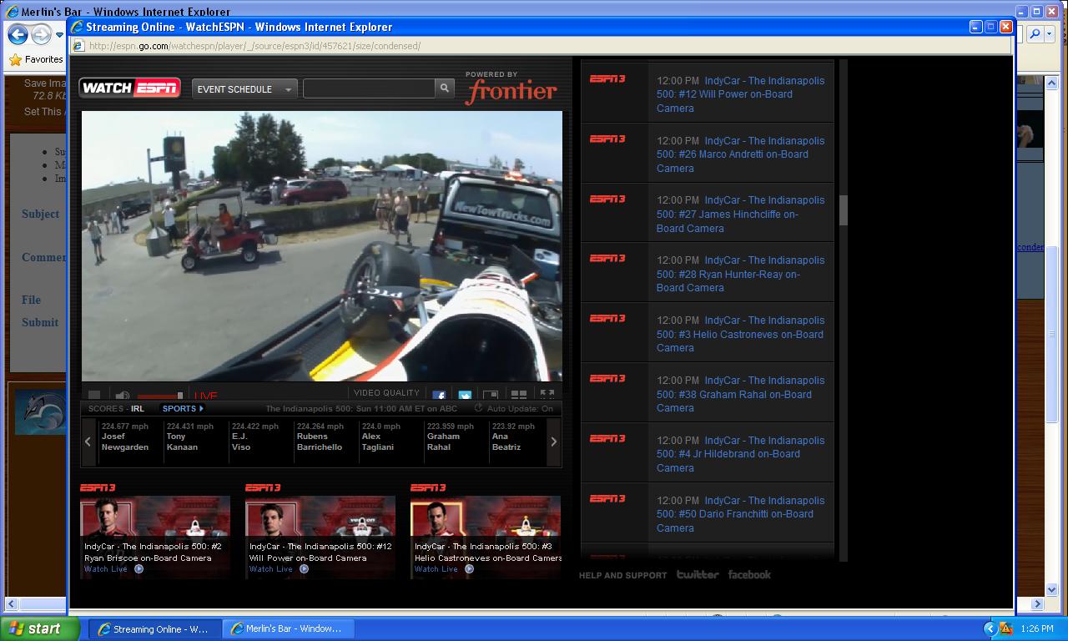Screen dimensions: 1068x641
Task: Switch to Streaming Online taskbar button
Action: pyautogui.click(x=154, y=628)
